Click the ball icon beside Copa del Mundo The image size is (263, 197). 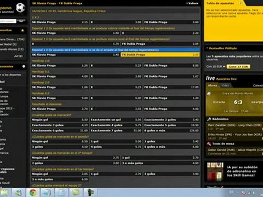[x=209, y=94]
